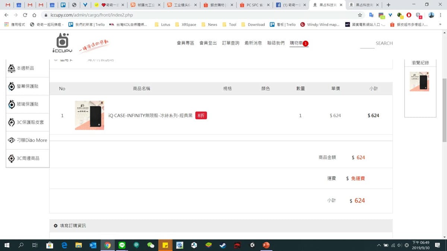The height and width of the screenshot is (251, 447).
Task: Open the Windows Start menu
Action: [7, 245]
